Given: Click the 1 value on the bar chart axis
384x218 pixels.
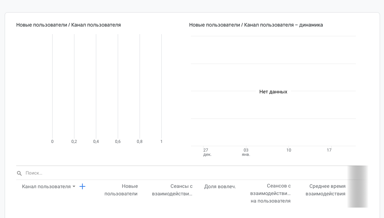Looking at the screenshot, I should click(x=161, y=142).
